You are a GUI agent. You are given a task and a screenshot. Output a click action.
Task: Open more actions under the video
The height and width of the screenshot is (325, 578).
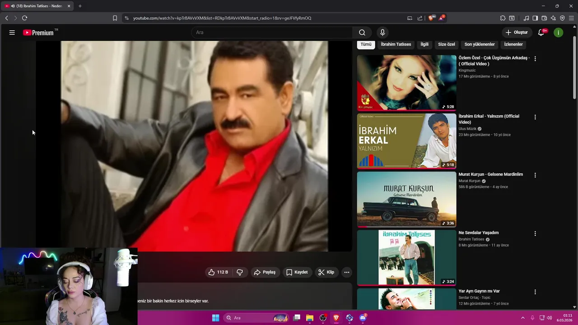[347, 272]
